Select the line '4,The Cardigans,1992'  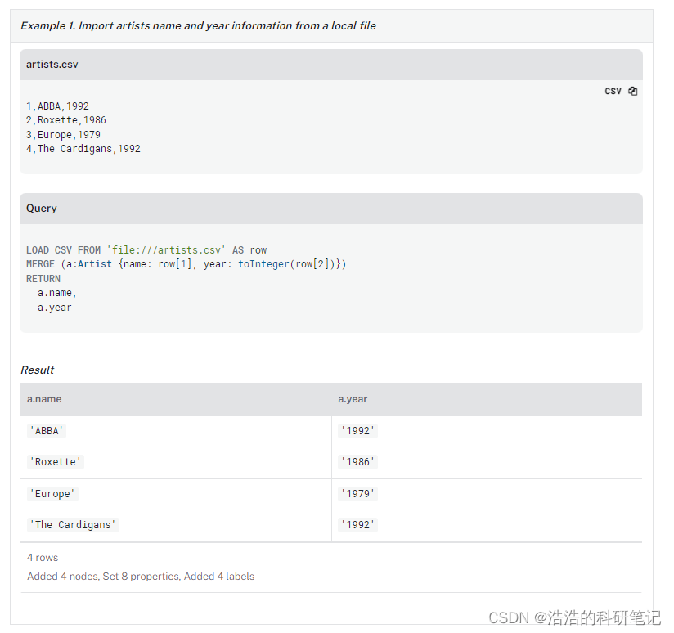click(x=83, y=149)
